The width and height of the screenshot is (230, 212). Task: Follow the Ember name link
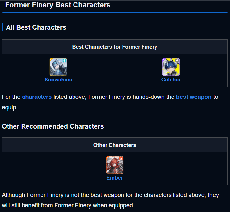click(115, 178)
